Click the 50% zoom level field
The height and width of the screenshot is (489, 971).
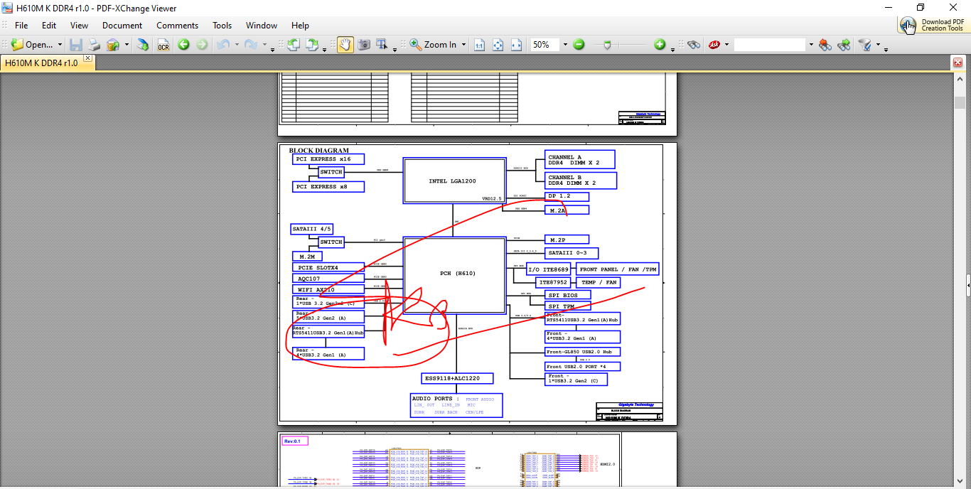tap(545, 45)
